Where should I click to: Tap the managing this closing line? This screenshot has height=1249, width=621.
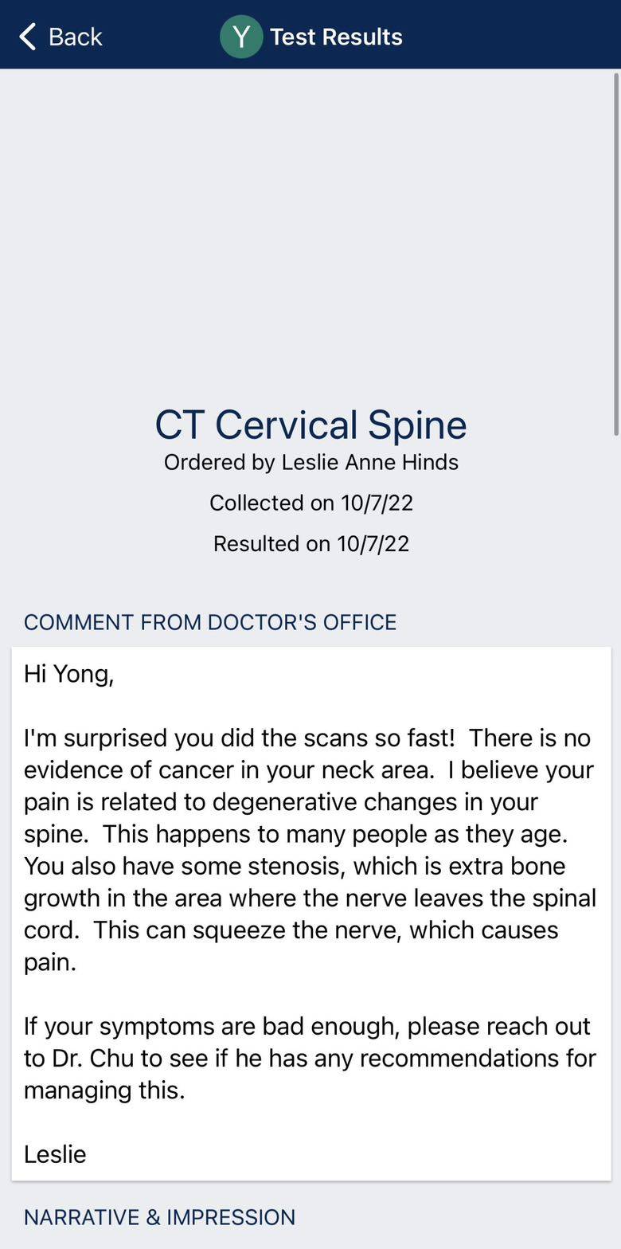(104, 1090)
